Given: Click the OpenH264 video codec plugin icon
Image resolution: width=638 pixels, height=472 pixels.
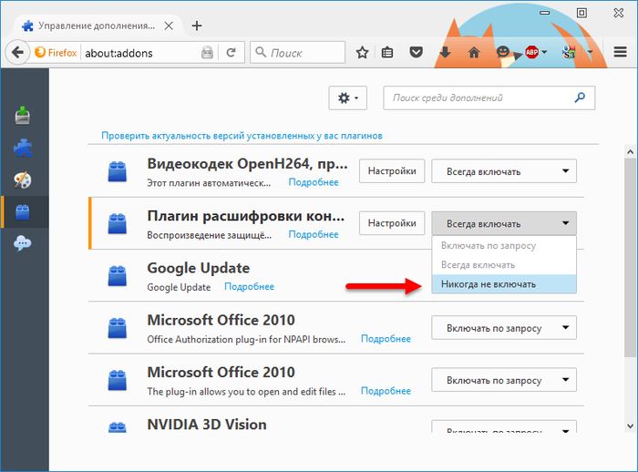Looking at the screenshot, I should pos(118,171).
